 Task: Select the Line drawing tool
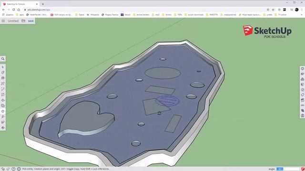(x=3, y=84)
